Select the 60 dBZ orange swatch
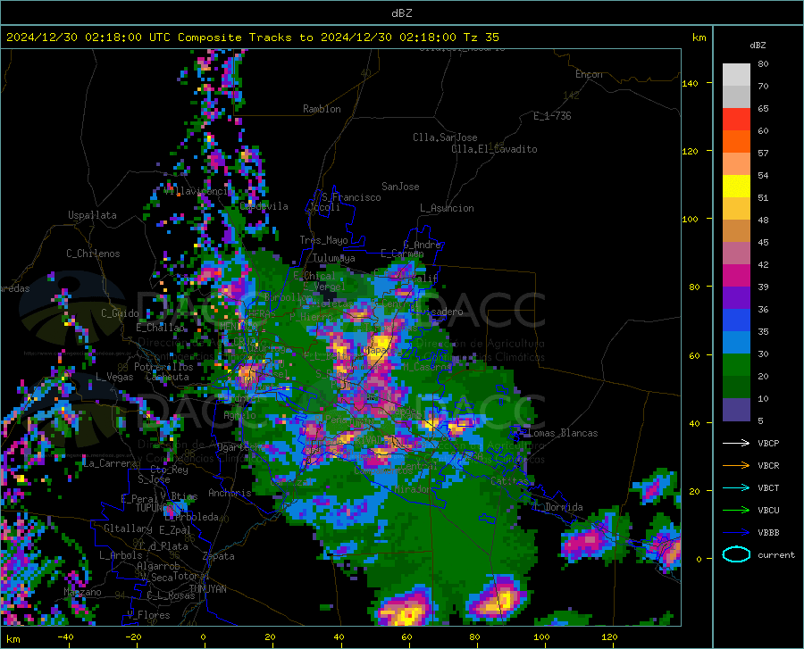 click(x=736, y=142)
